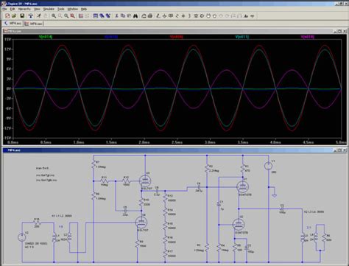Open the Edit menu

[13, 9]
